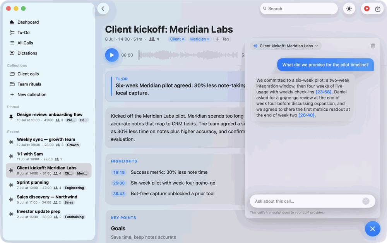This screenshot has width=387, height=243.
Task: Seek within the audio waveform
Action: pos(189,55)
